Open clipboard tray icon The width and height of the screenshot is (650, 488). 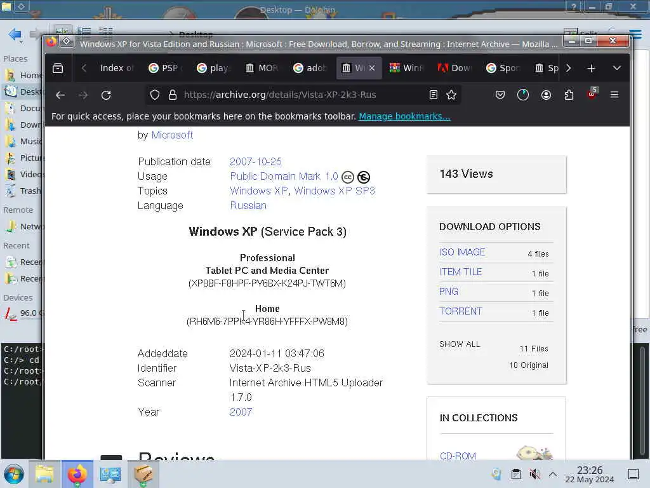[515, 474]
